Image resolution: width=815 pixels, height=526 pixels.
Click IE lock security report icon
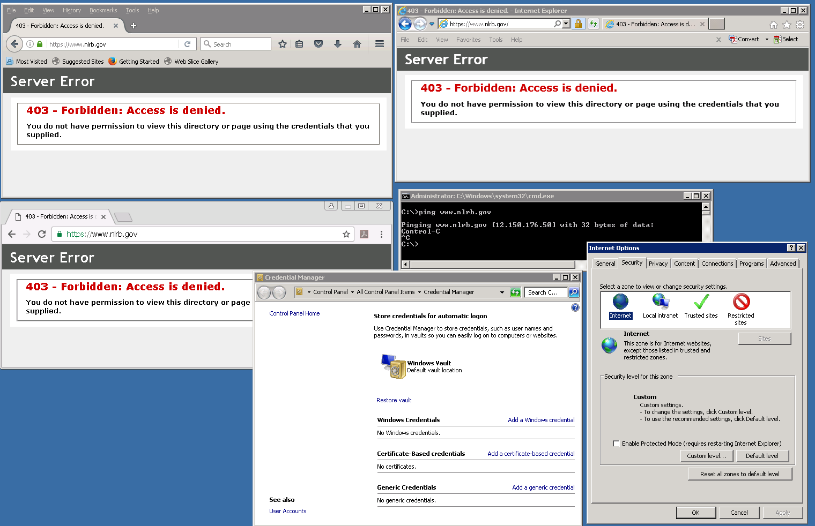(578, 24)
